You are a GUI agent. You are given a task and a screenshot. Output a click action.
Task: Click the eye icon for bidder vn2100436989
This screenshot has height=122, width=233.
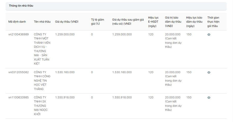(209, 35)
